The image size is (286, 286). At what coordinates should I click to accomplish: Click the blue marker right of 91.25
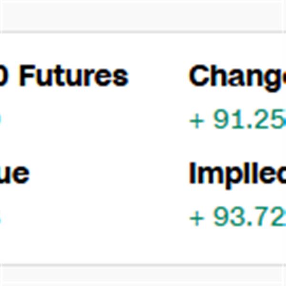285,121
